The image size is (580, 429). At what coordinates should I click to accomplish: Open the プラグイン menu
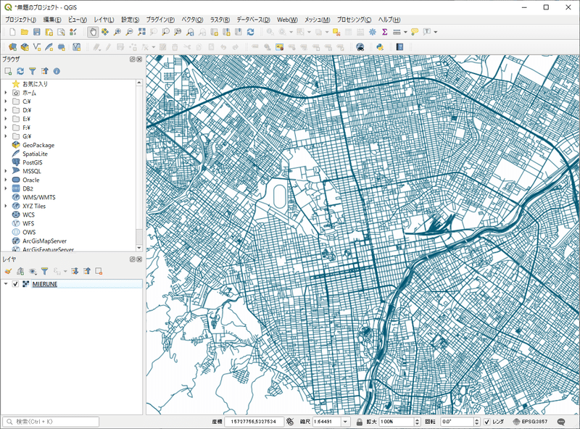(159, 20)
